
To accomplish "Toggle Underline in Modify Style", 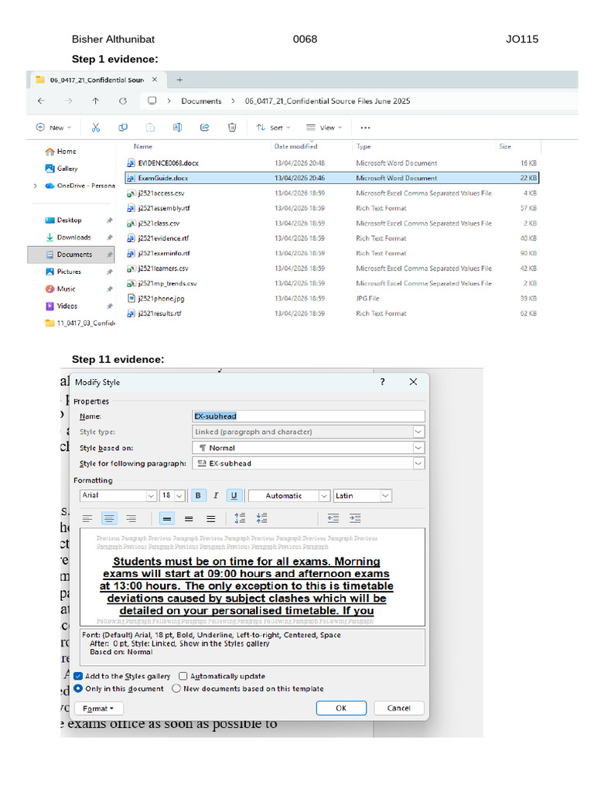I will coord(234,496).
